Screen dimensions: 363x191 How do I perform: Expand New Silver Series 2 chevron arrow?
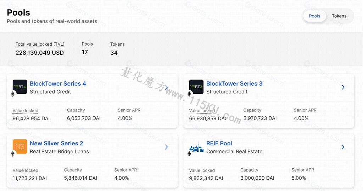[x=167, y=147]
